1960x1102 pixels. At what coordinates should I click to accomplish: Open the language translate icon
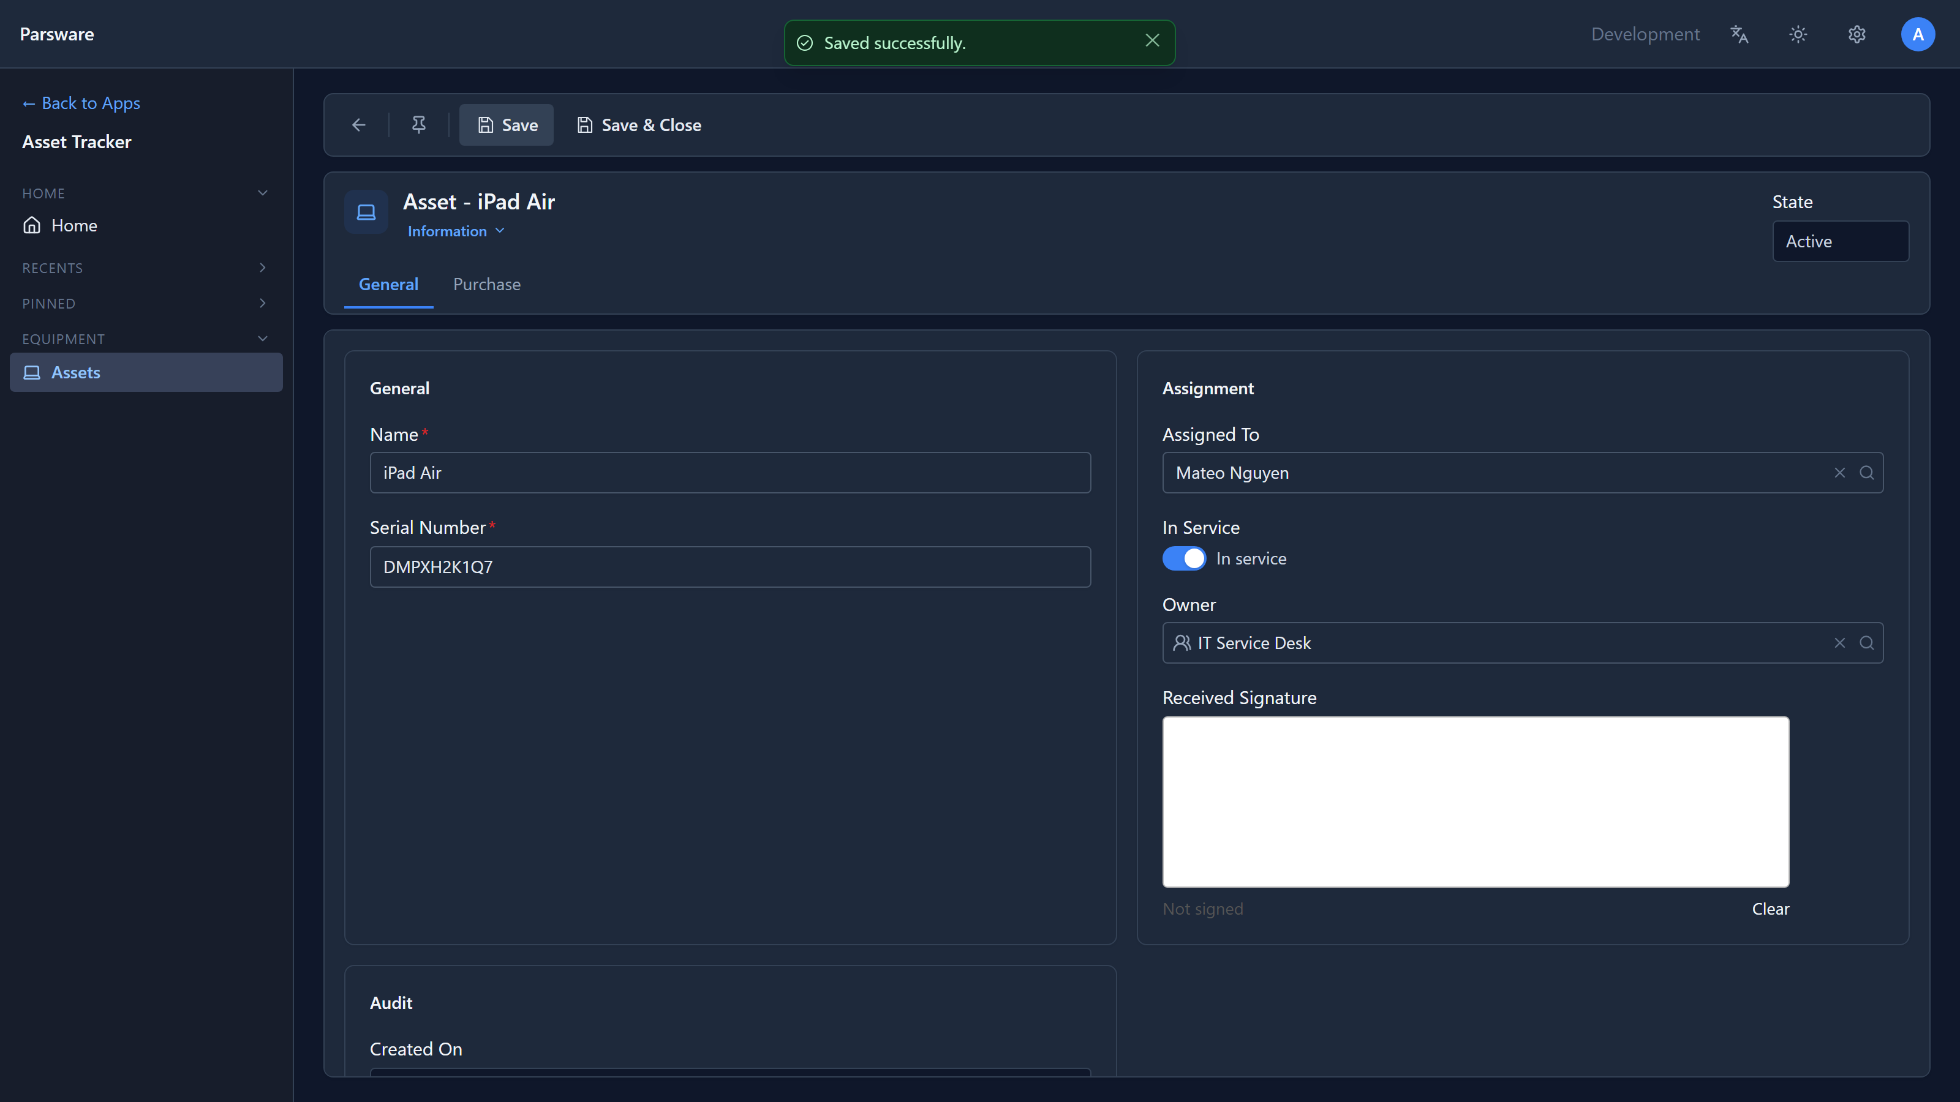[1740, 34]
